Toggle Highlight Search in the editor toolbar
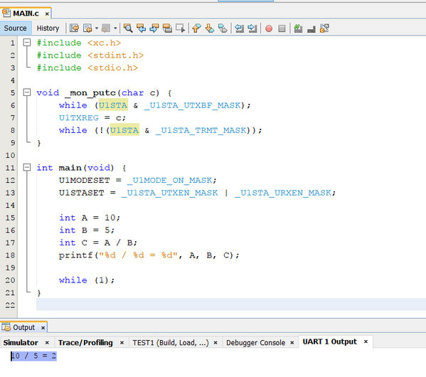This screenshot has width=426, height=377. coord(167,28)
